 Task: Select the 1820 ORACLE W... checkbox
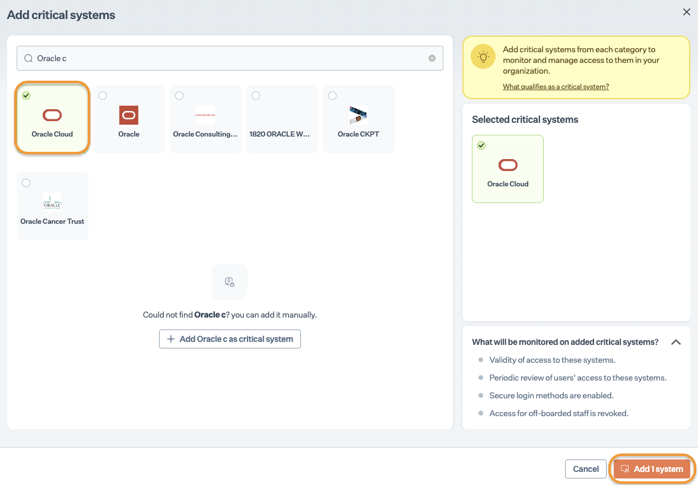[x=256, y=96]
